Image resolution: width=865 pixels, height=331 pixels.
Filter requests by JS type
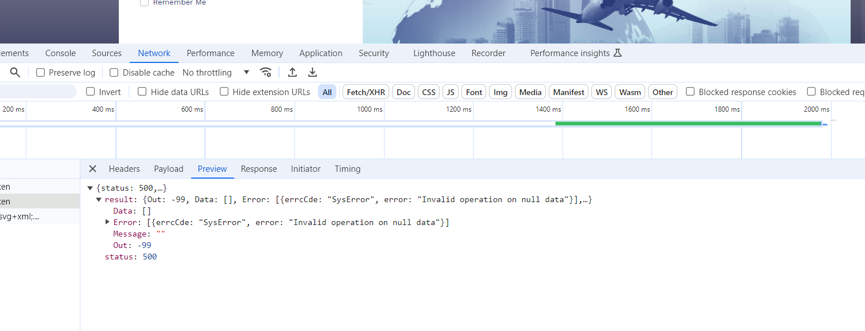point(451,92)
